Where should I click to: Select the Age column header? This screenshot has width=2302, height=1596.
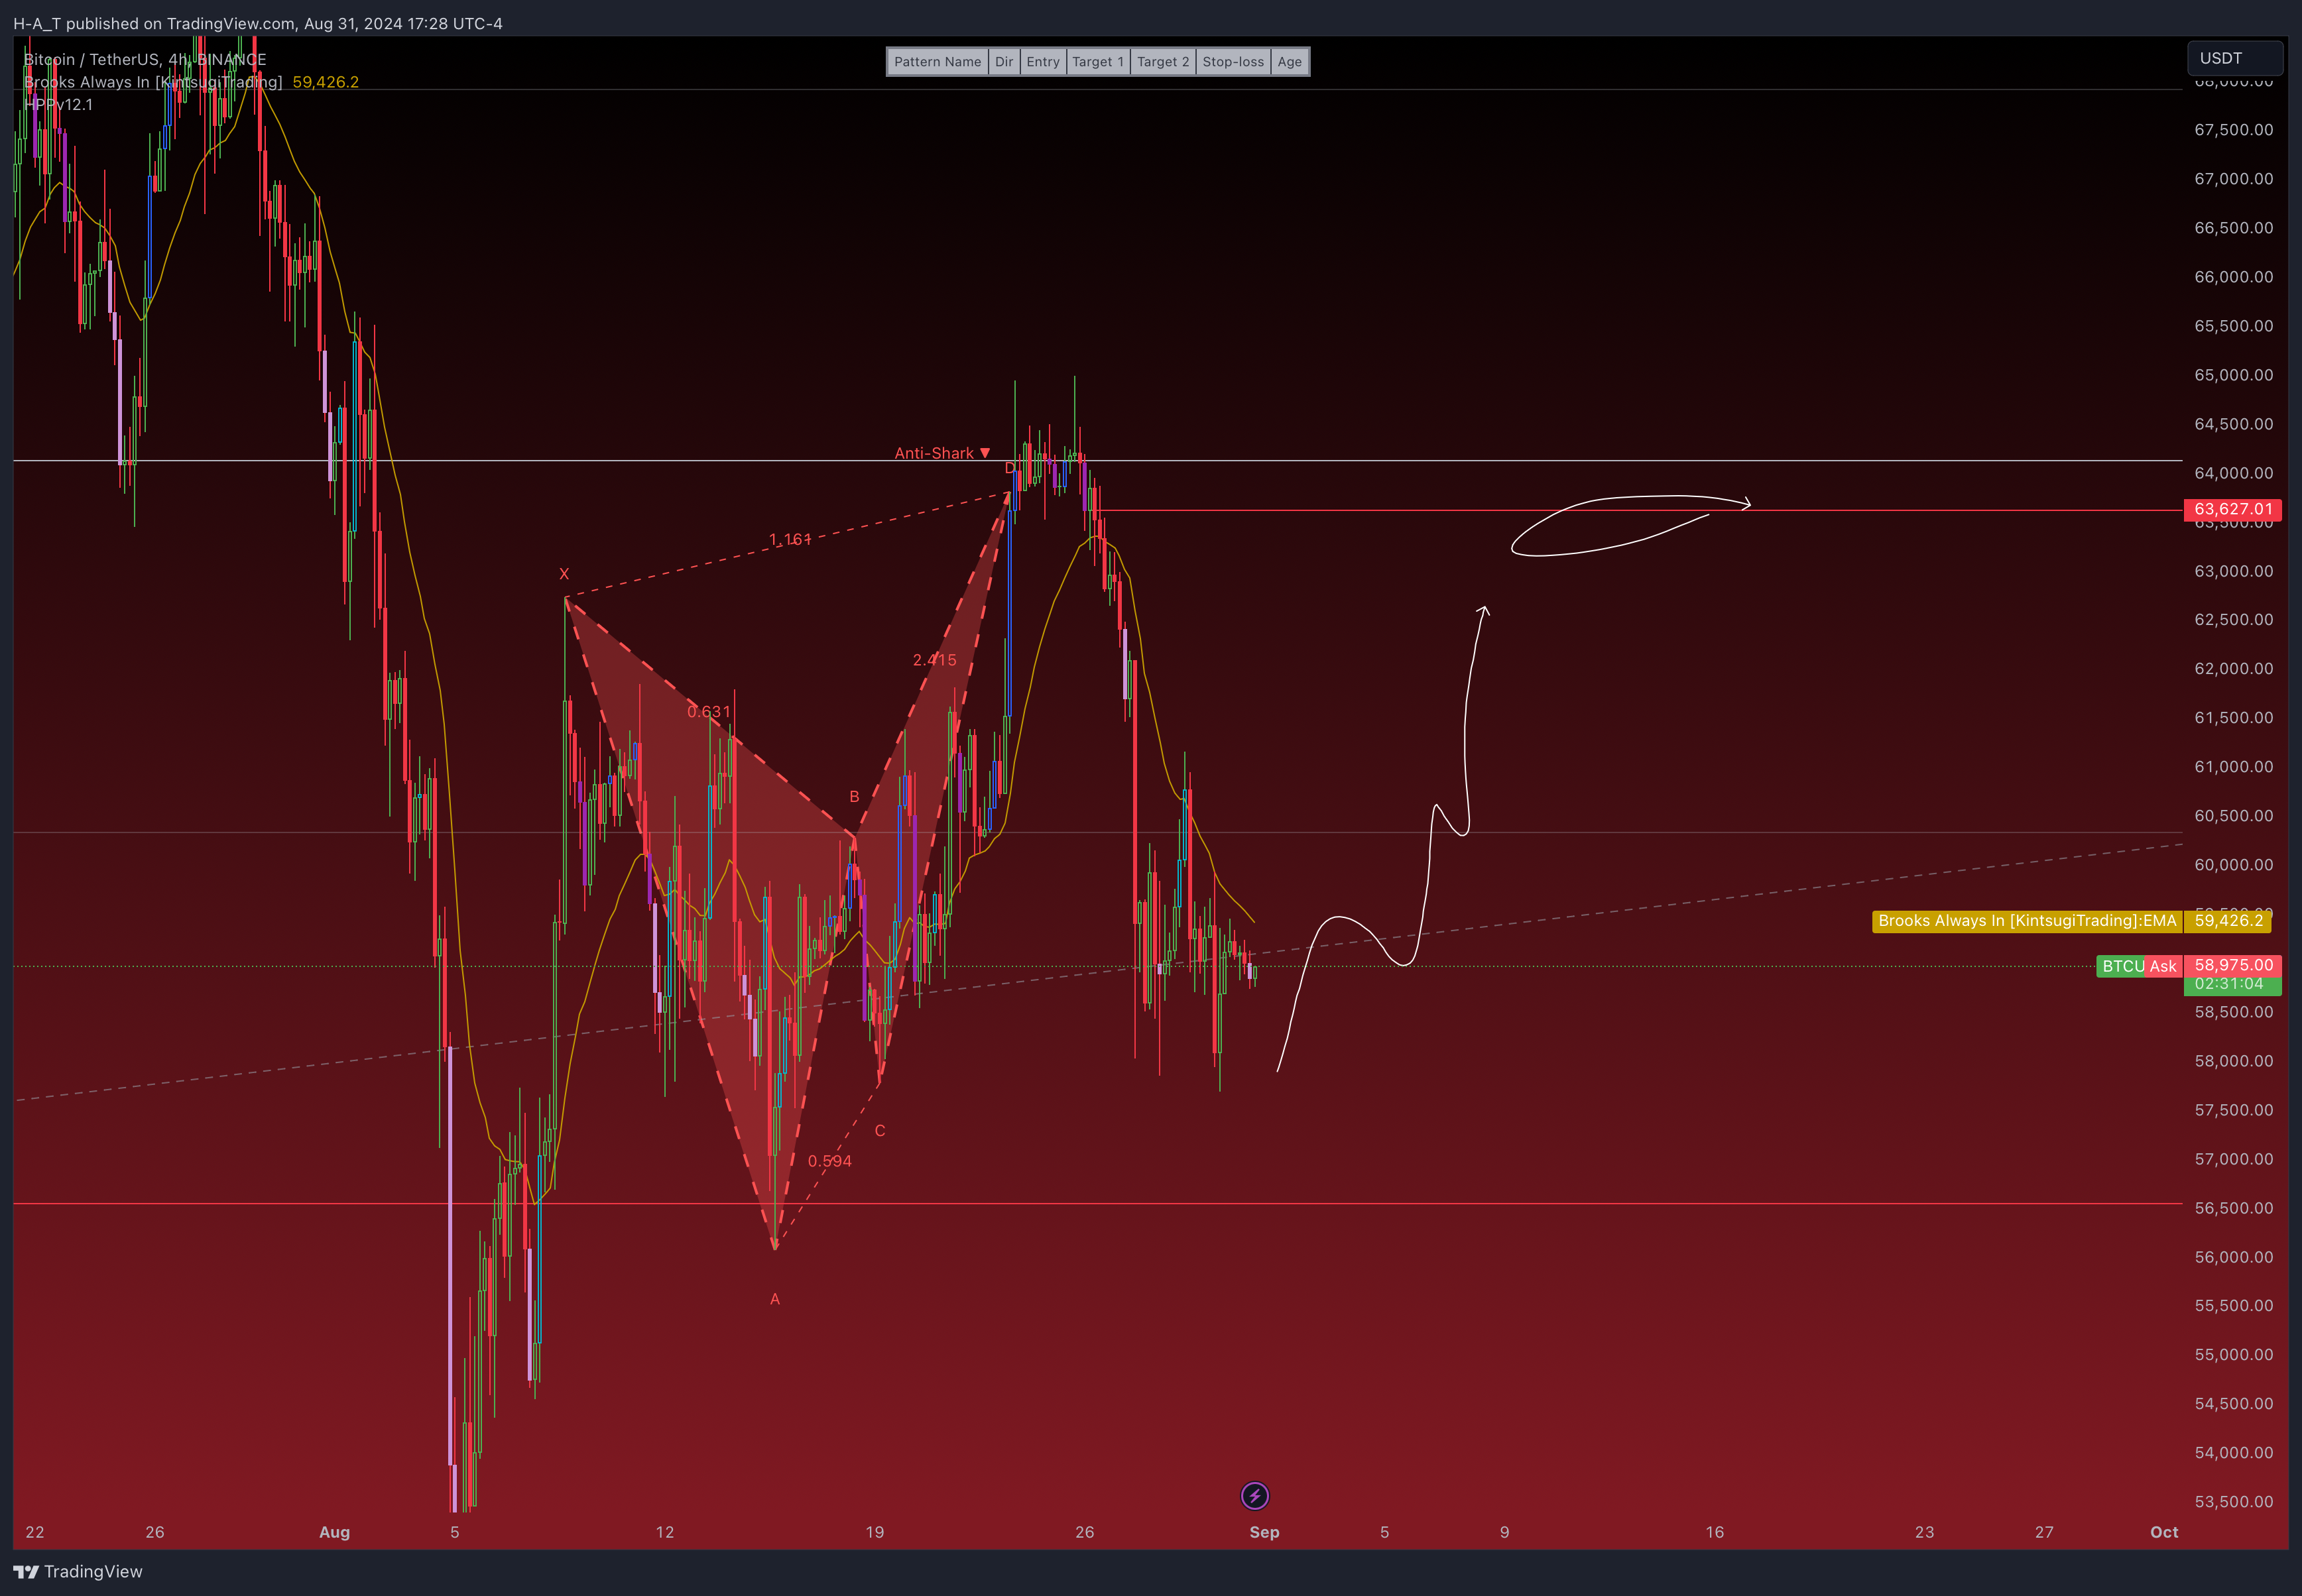pyautogui.click(x=1290, y=62)
